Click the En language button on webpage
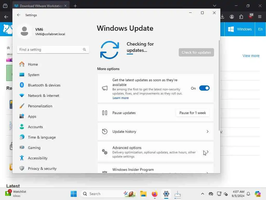 260,29
